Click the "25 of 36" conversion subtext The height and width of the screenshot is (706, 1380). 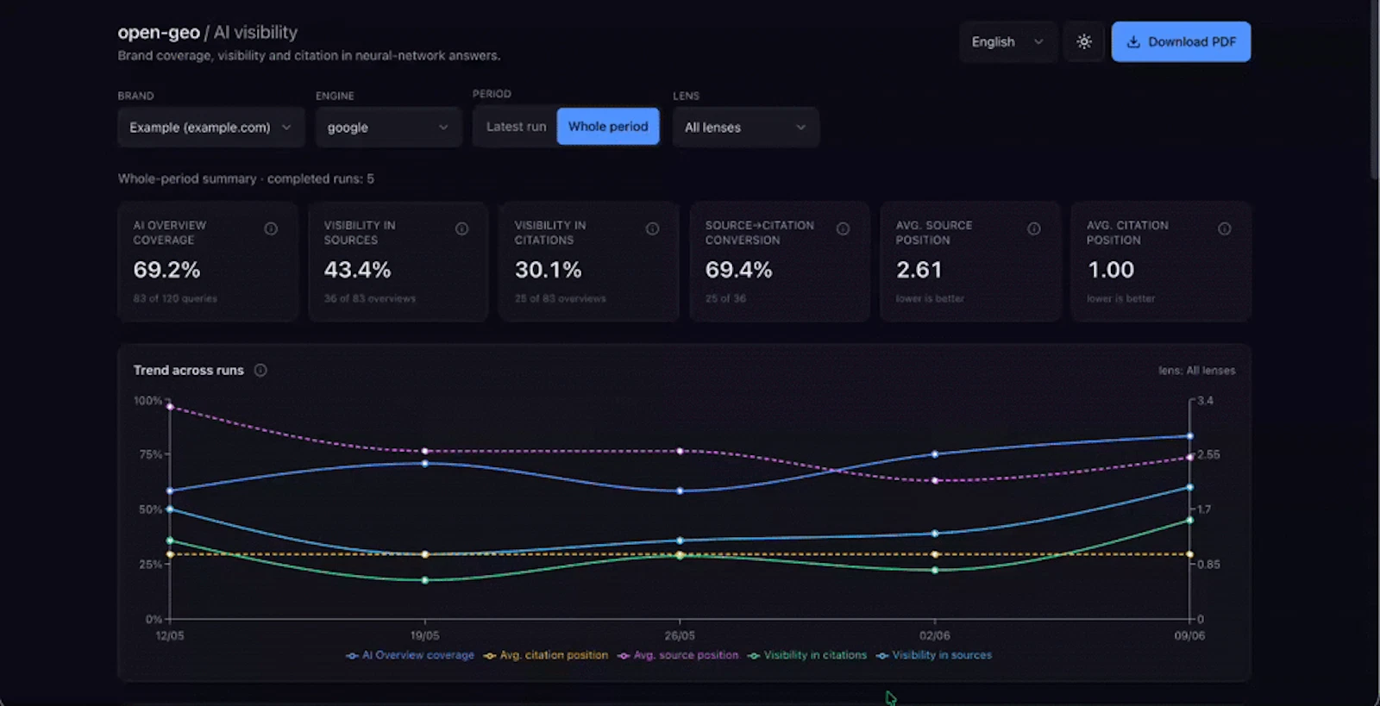click(x=725, y=298)
